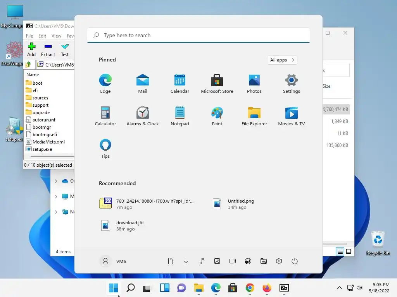Open Widgets from the taskbar
Screen dimensions: 397x297
[164, 288]
